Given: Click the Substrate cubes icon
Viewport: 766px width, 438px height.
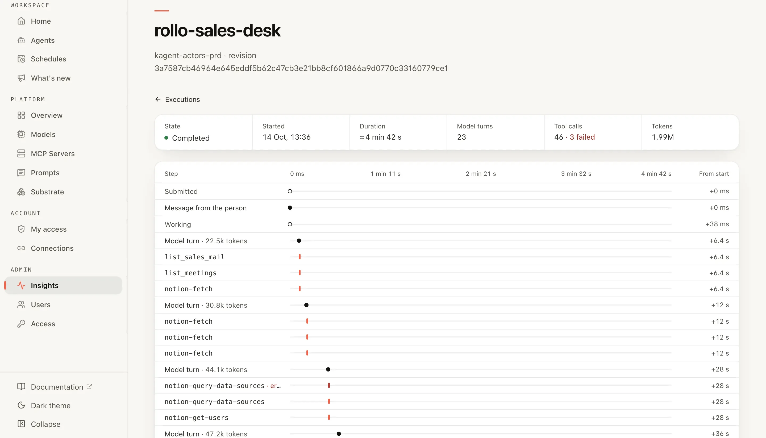Looking at the screenshot, I should tap(21, 192).
